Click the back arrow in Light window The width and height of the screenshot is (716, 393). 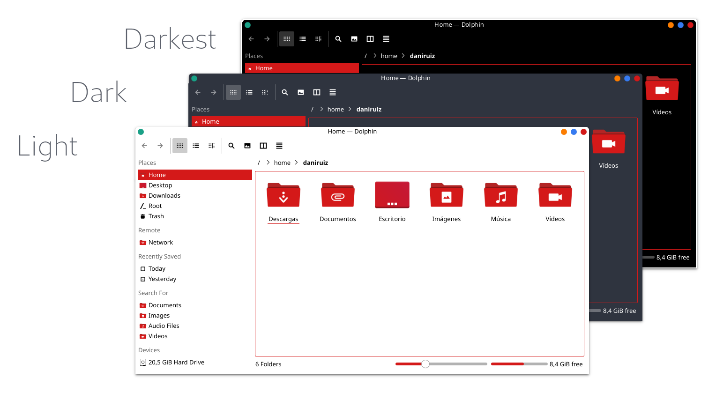click(x=144, y=146)
